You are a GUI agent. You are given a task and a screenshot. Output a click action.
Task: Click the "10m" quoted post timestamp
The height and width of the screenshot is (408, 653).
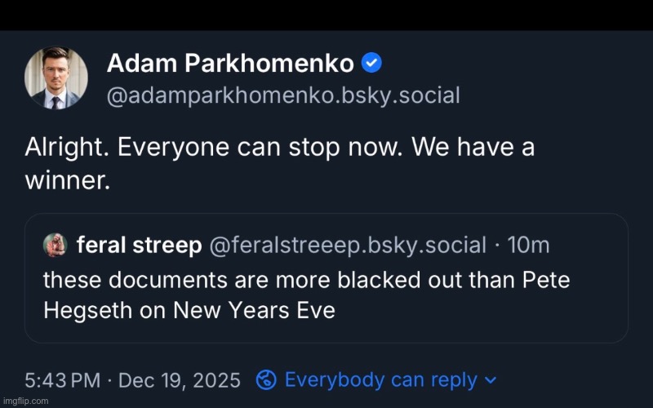[527, 244]
